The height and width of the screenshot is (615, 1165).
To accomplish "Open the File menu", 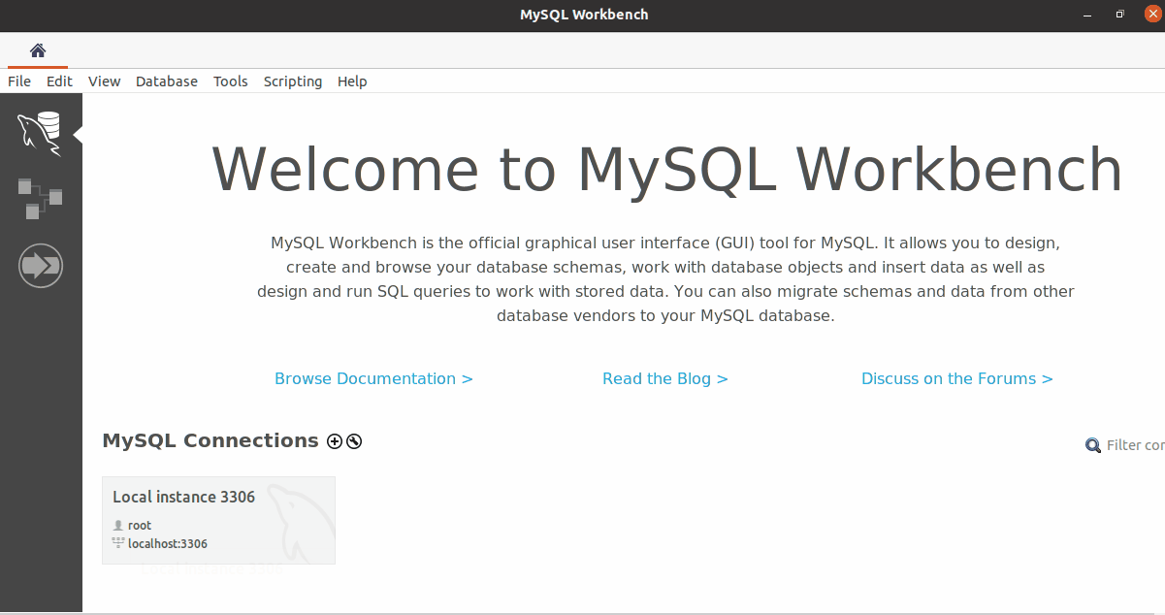I will 19,81.
